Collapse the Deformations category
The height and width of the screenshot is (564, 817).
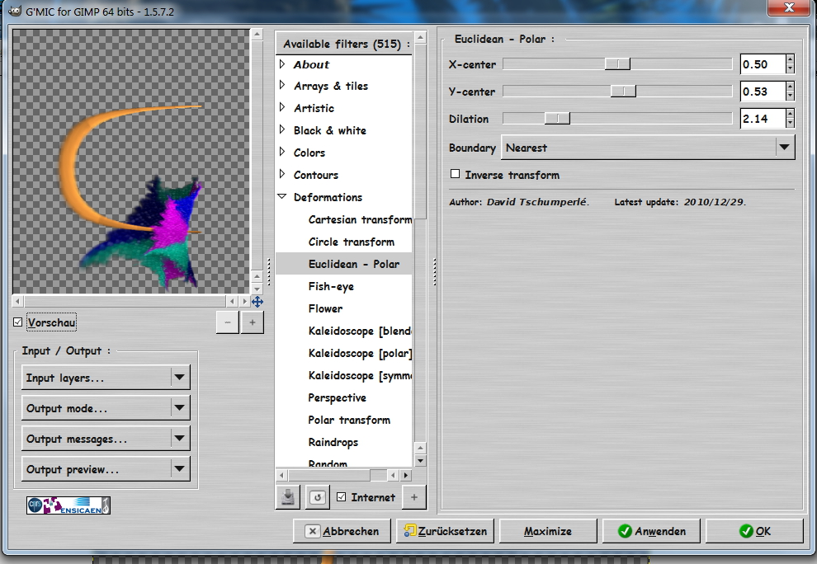[282, 197]
